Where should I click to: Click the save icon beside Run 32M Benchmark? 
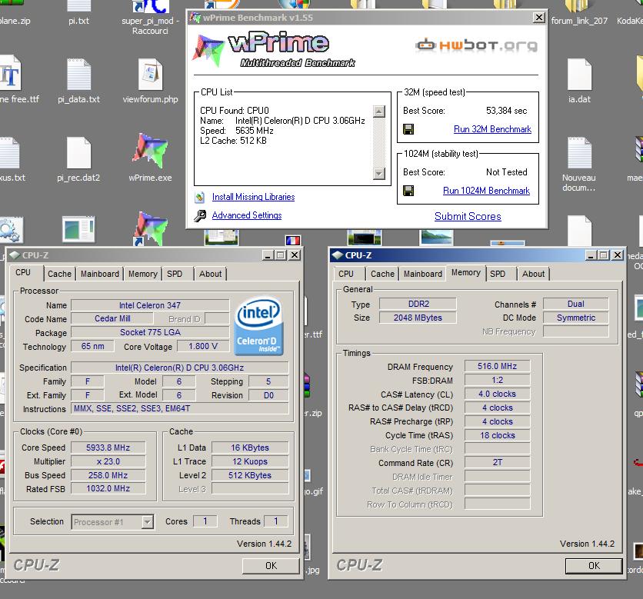tap(408, 129)
